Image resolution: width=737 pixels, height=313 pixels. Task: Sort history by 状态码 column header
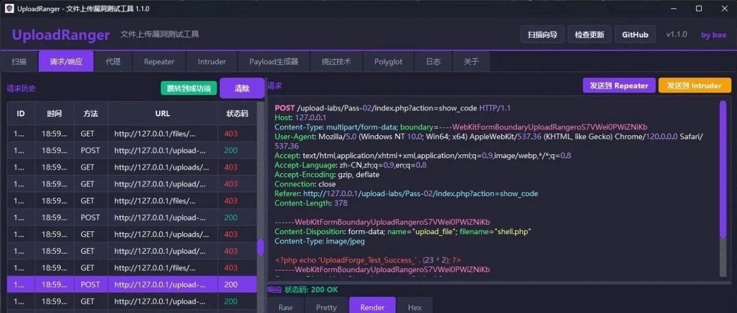point(236,113)
